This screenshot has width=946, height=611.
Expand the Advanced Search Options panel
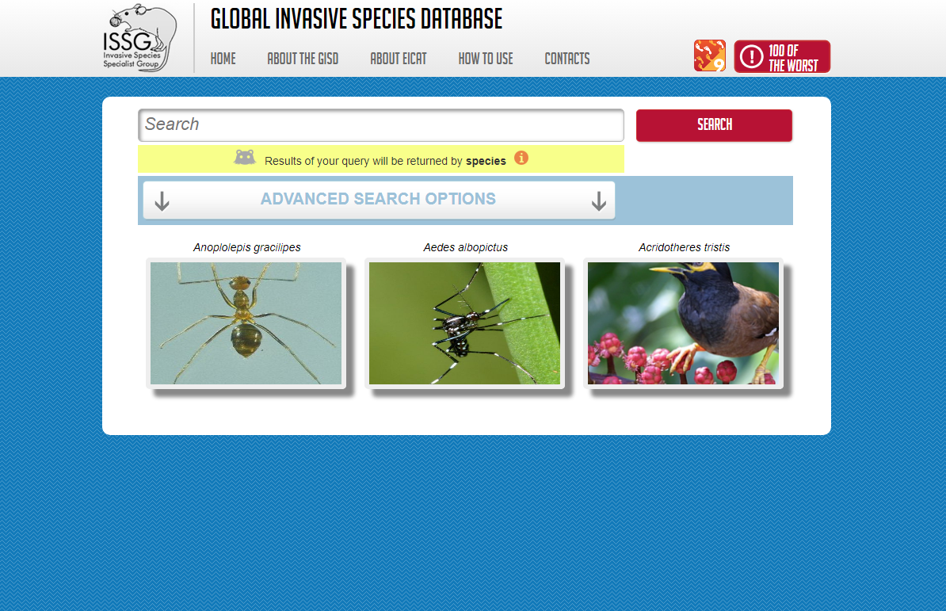[379, 199]
